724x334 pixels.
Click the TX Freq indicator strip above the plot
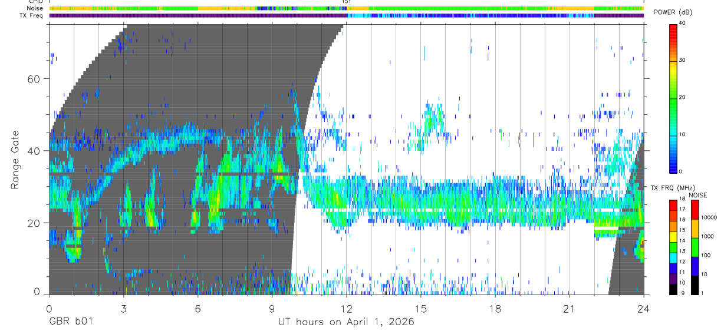tap(346, 16)
